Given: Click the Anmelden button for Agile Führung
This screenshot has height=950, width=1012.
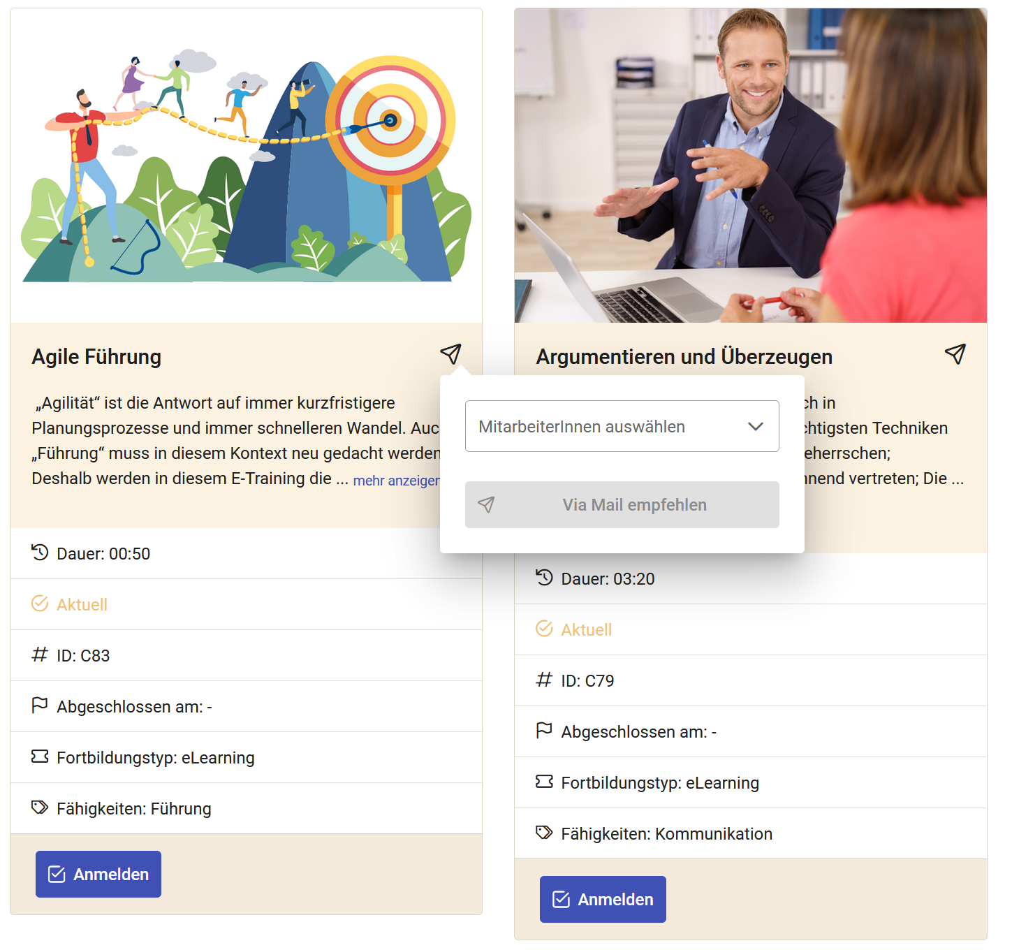Looking at the screenshot, I should (98, 874).
